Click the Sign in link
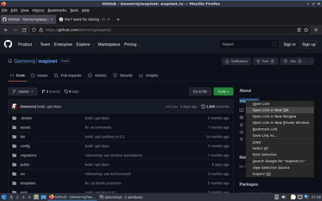The height and width of the screenshot is (201, 322). pyautogui.click(x=290, y=44)
